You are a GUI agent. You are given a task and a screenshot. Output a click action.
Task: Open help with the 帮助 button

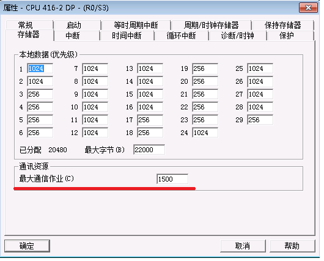(292, 246)
